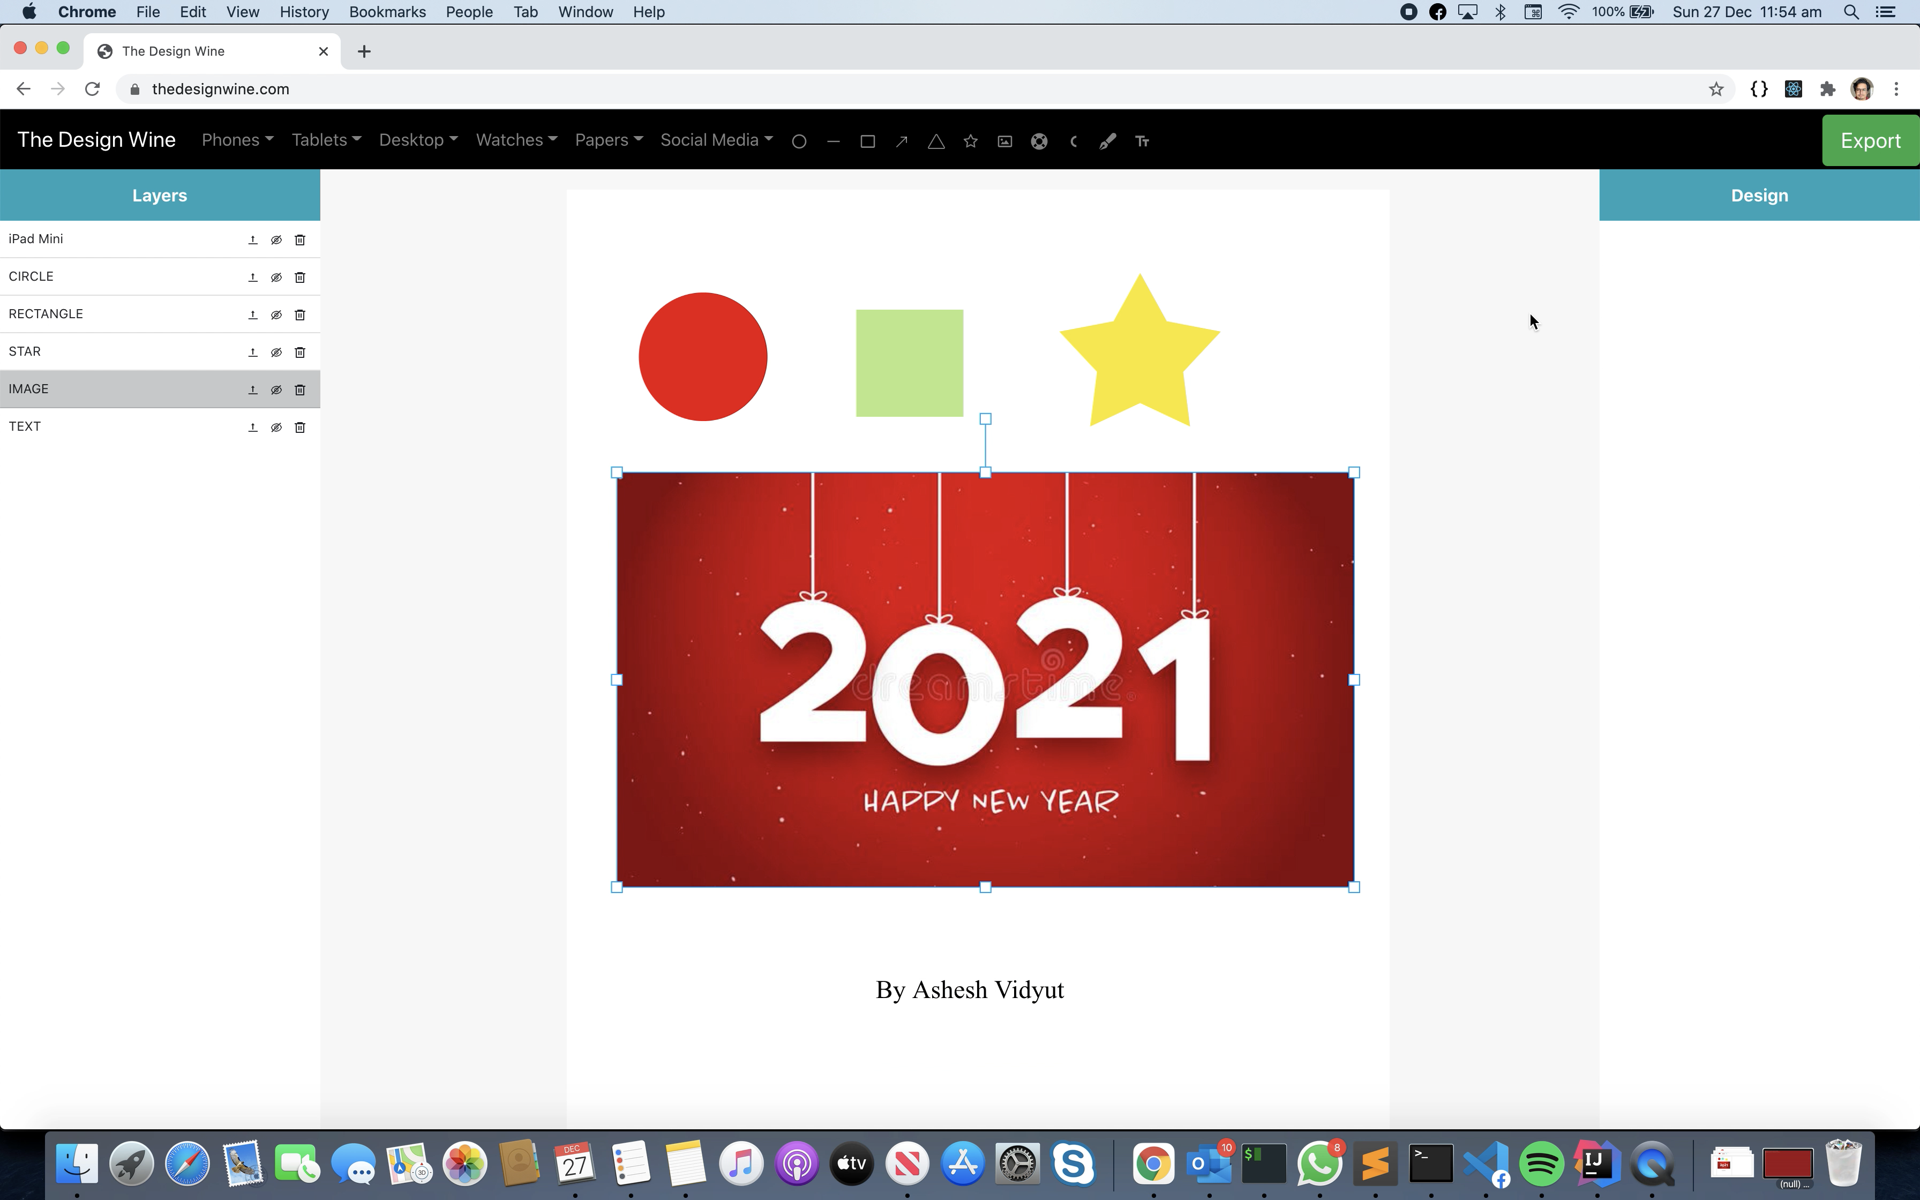Select the pen drawing tool
Screen dimensions: 1920x1200
(1107, 141)
